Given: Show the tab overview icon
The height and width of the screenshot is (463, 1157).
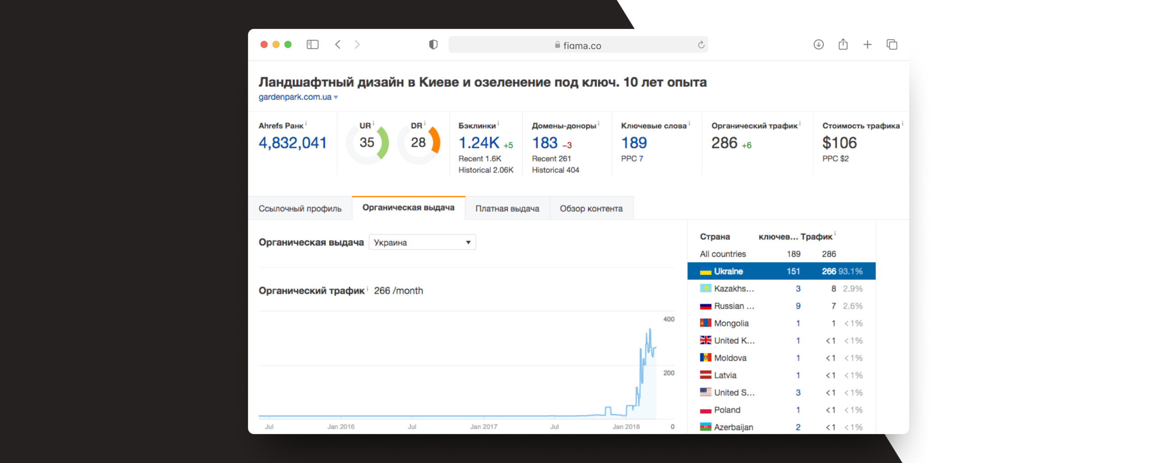Looking at the screenshot, I should (x=892, y=44).
